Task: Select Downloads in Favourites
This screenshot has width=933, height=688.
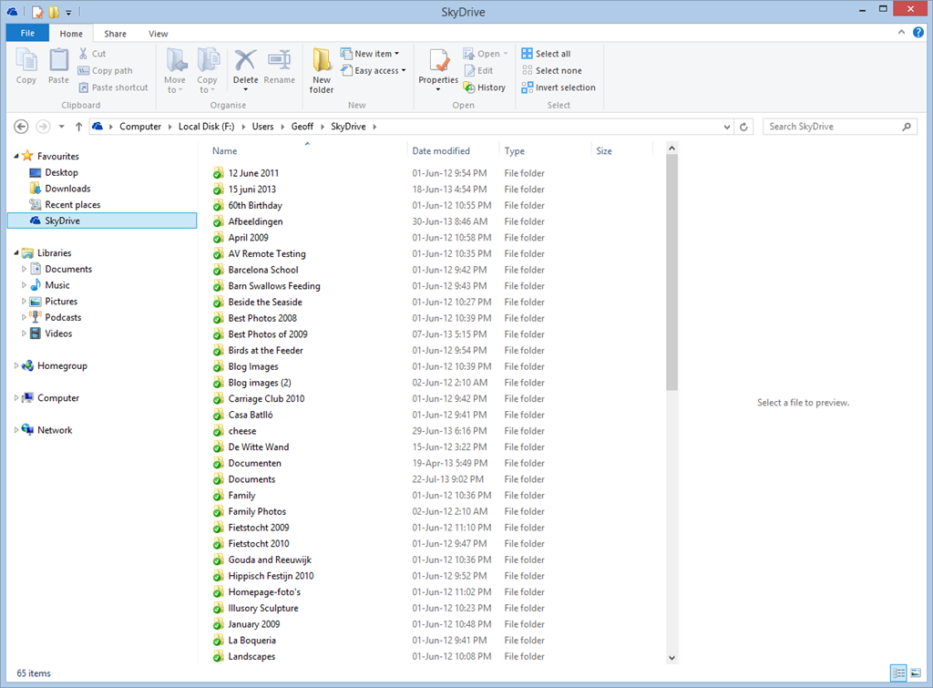Action: tap(67, 189)
